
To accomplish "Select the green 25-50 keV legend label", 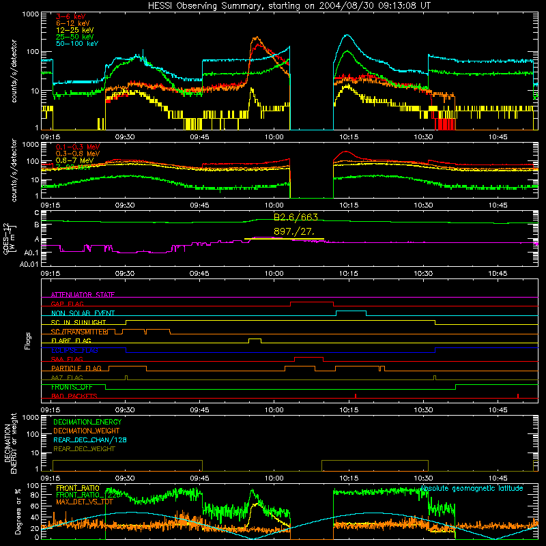I will click(x=75, y=37).
